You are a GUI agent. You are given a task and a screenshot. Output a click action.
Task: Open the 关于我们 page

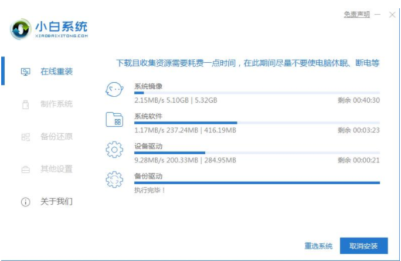point(56,202)
